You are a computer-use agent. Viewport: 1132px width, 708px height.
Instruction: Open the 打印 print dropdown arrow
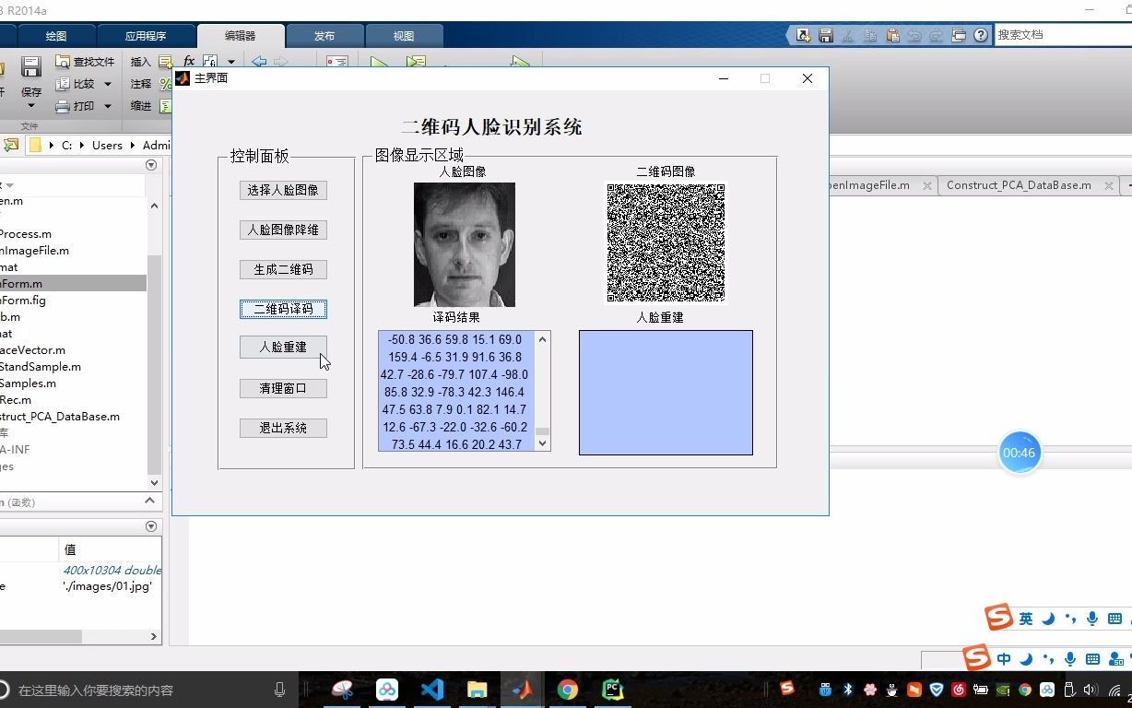[x=107, y=107]
